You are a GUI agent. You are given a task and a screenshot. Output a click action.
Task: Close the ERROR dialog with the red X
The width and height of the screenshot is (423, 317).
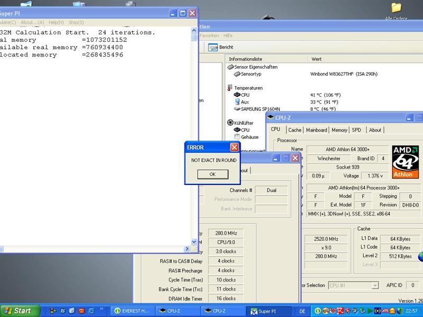pos(234,147)
